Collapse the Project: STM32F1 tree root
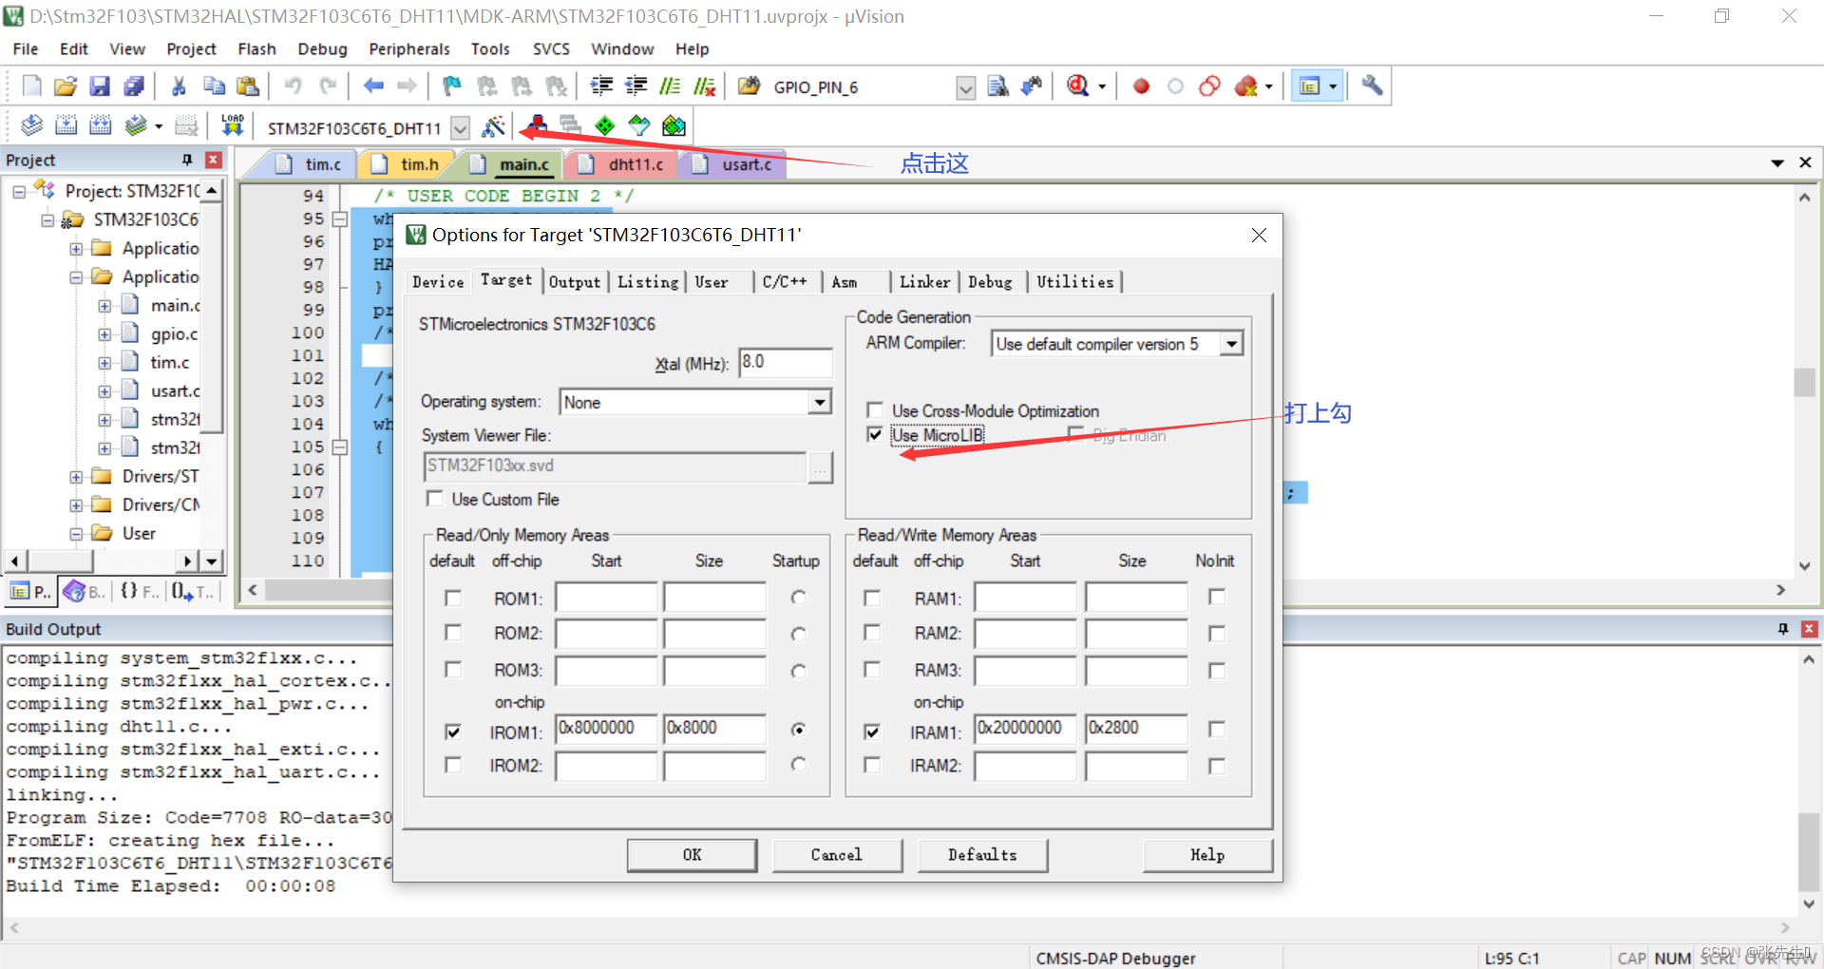The width and height of the screenshot is (1824, 969). [x=19, y=191]
